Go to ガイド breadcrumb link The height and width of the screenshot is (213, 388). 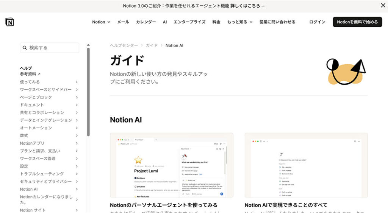point(152,45)
